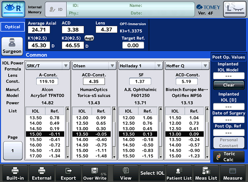The height and width of the screenshot is (182, 248).
Task: Open the Patient List
Action: point(179,173)
